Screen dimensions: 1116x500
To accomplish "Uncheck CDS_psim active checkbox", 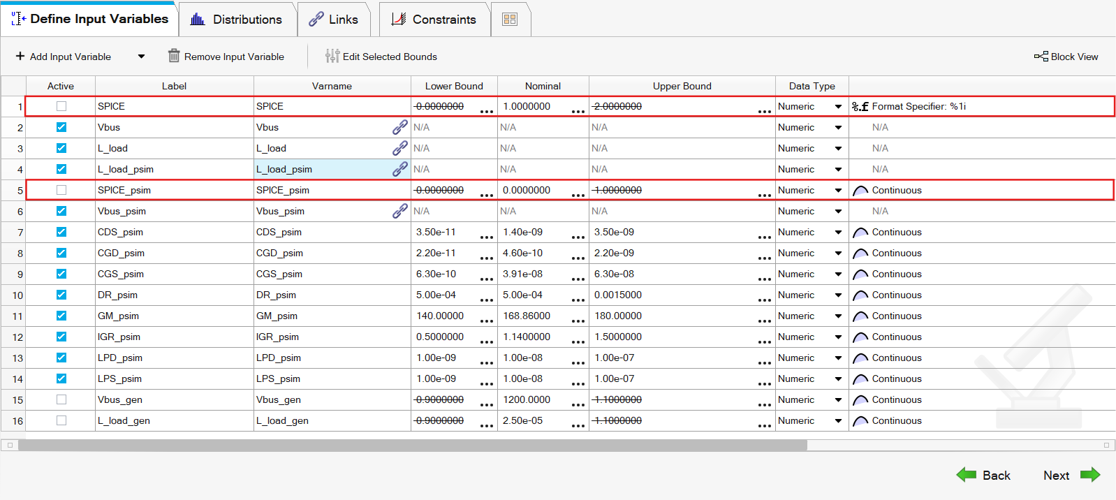I will (61, 232).
